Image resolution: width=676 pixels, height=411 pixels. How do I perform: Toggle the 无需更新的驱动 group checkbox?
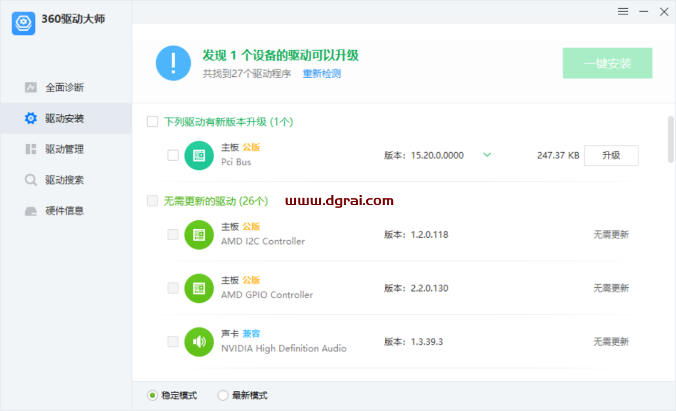(153, 201)
